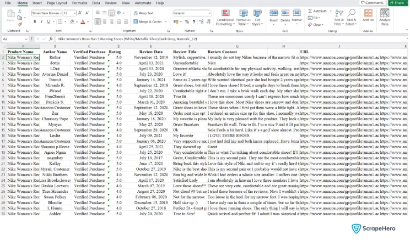Click Increase Font Size icon
The height and width of the screenshot is (240, 410).
(x=80, y=13)
